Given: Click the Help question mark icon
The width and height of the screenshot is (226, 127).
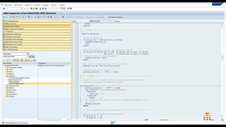Looking at the screenshot, I should pyautogui.click(x=68, y=8).
